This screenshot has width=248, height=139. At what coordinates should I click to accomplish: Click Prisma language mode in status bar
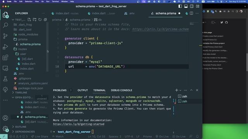[x=147, y=136]
